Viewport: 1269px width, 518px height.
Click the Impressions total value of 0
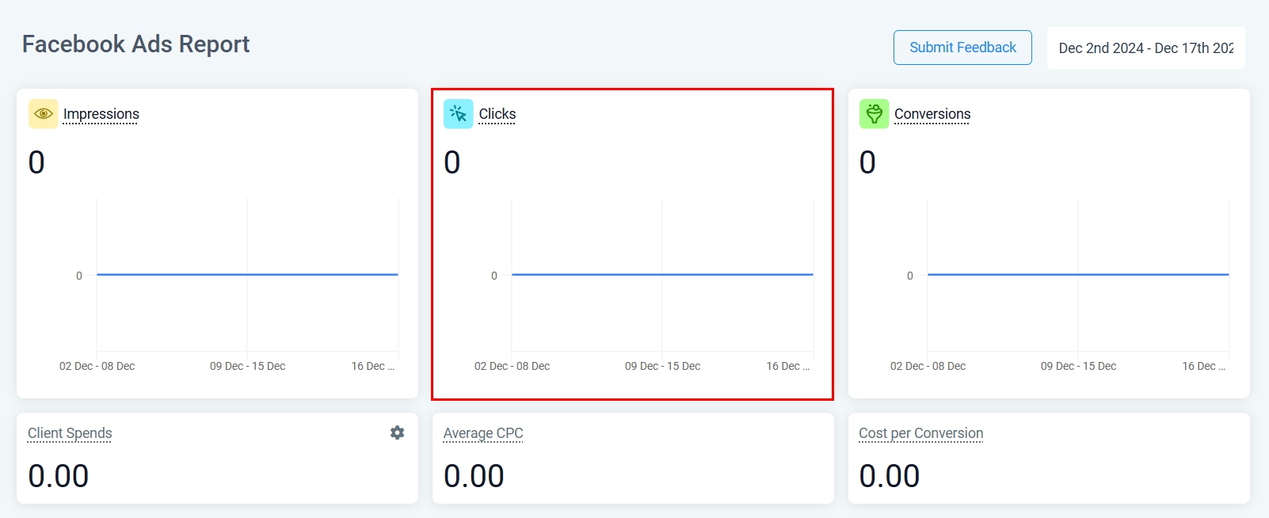36,162
